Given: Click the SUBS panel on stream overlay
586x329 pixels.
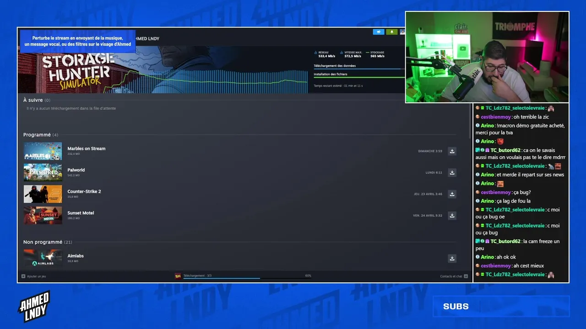Looking at the screenshot, I should (x=501, y=307).
